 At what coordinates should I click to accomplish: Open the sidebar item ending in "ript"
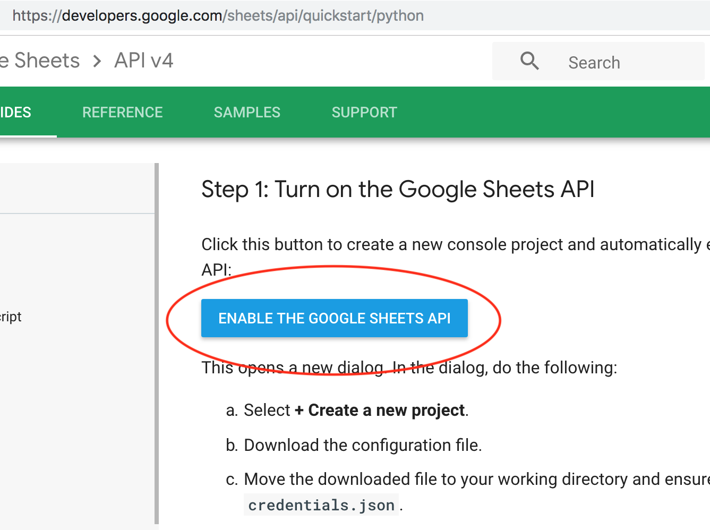tap(11, 317)
